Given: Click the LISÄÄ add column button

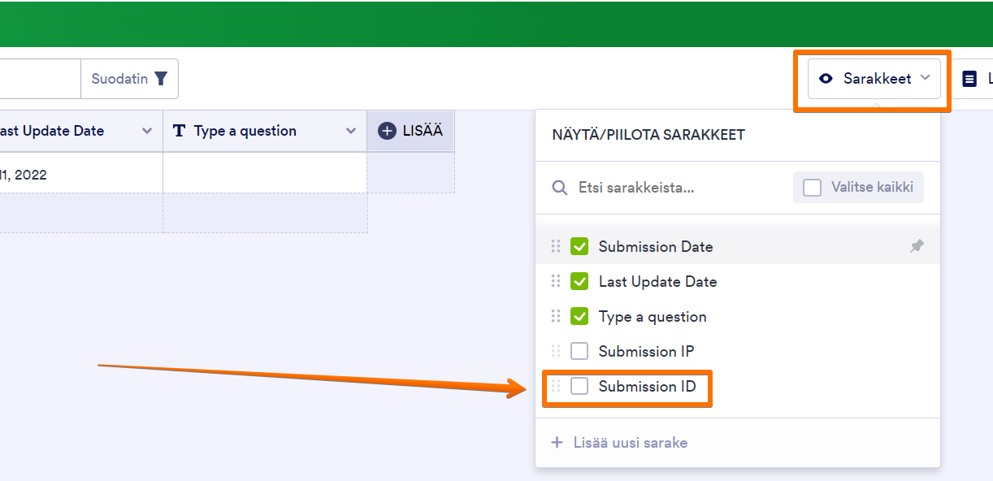Looking at the screenshot, I should pyautogui.click(x=410, y=131).
